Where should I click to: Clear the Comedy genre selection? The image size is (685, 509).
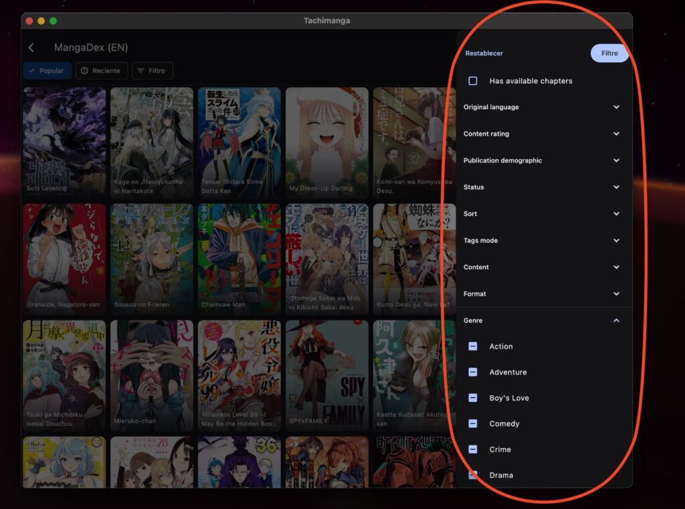(473, 423)
